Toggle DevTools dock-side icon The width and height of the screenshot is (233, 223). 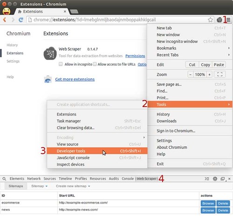point(223,179)
